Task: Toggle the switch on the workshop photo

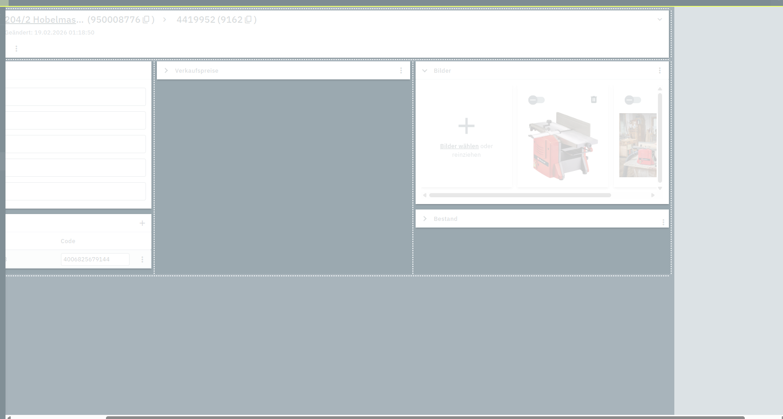Action: click(x=632, y=100)
